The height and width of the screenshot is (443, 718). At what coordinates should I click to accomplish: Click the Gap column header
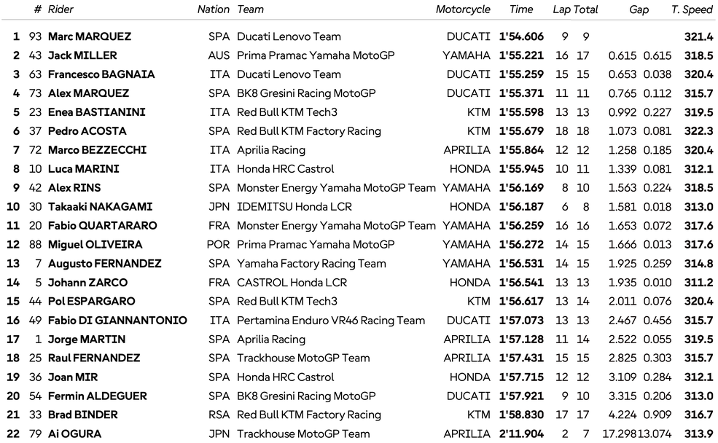click(x=639, y=9)
